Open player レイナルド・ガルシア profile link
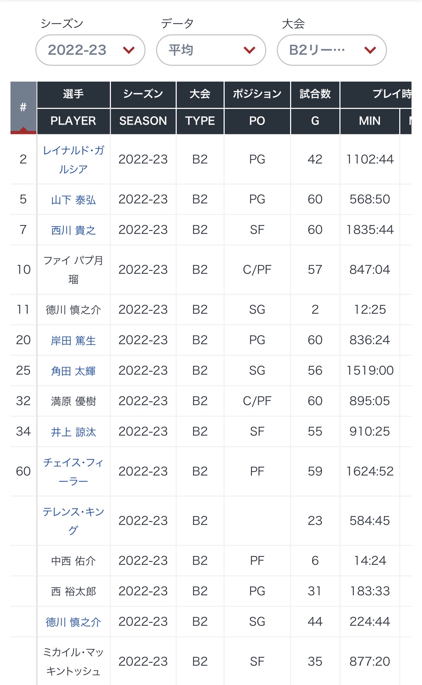This screenshot has height=685, width=422. 73,160
